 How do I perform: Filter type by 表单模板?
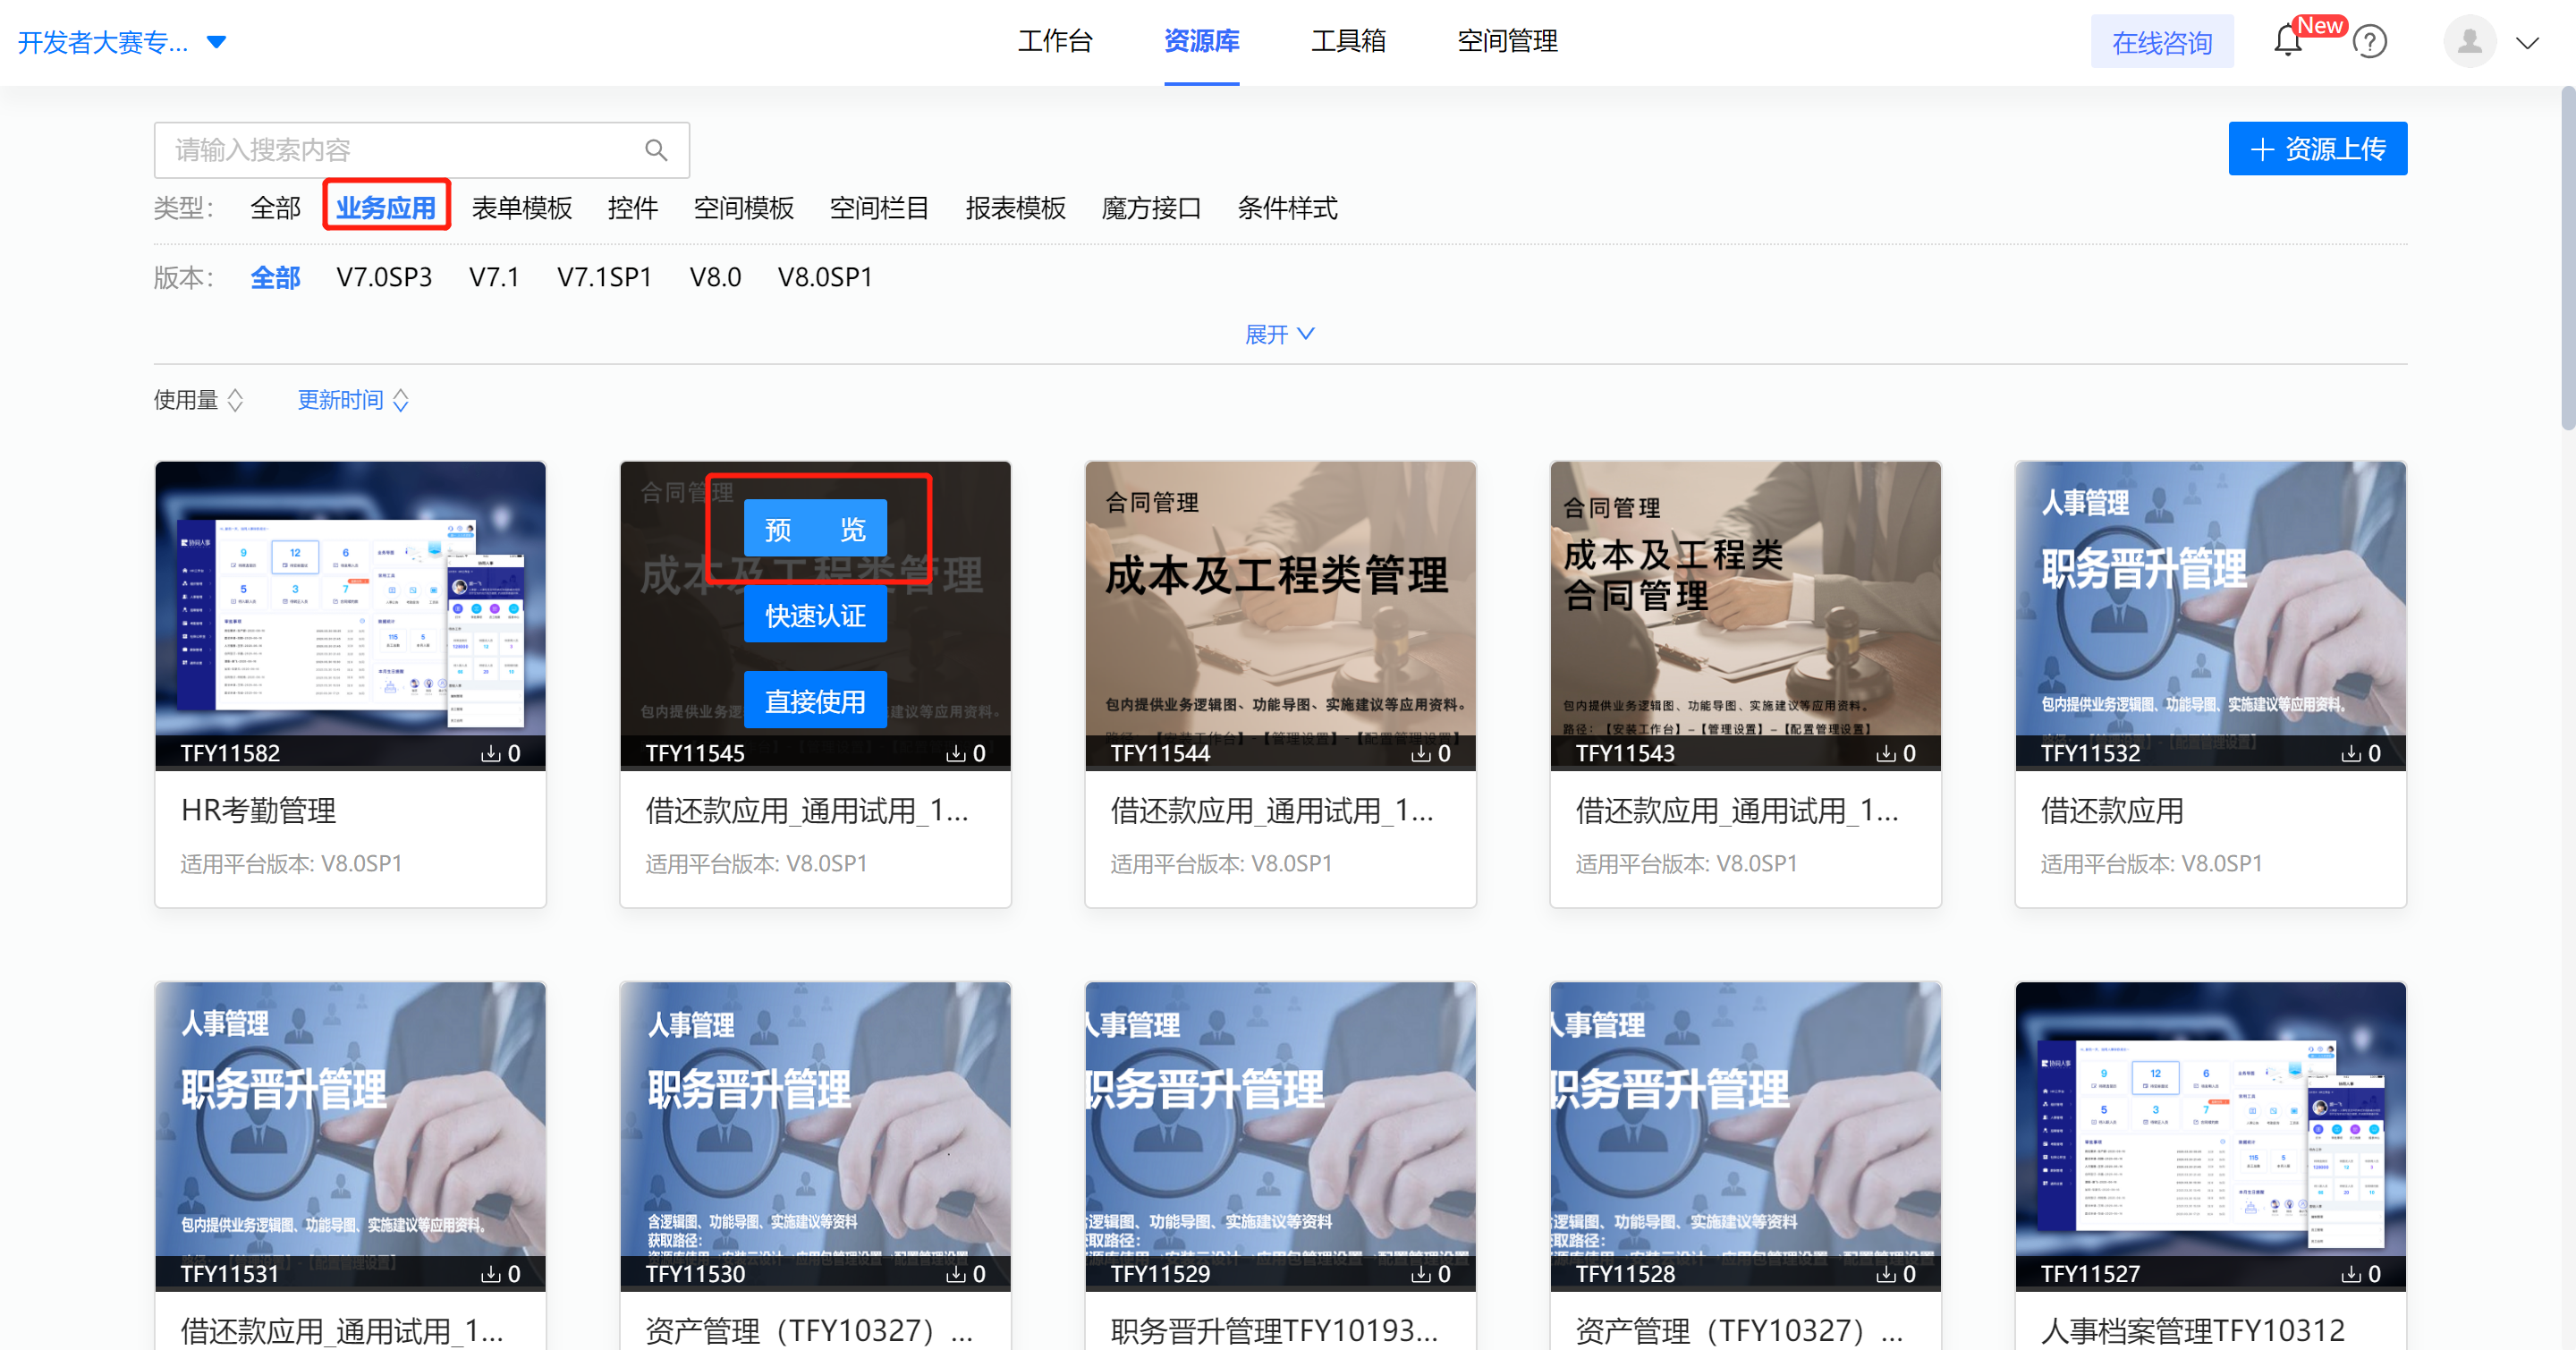point(522,208)
